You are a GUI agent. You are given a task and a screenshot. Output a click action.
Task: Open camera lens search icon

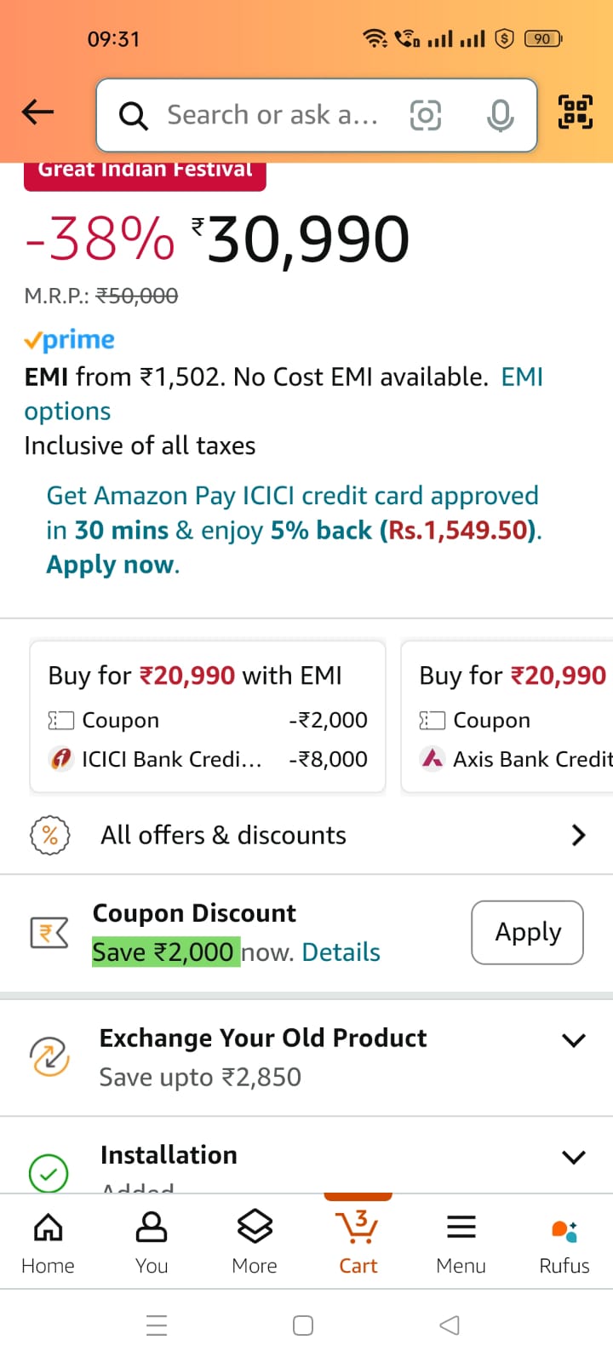(426, 115)
